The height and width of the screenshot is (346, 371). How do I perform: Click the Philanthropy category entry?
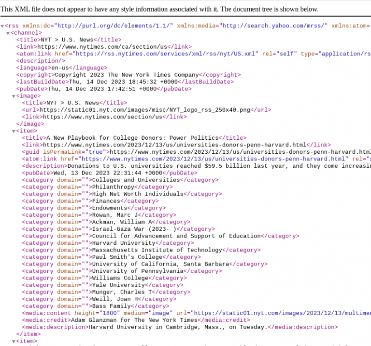click(113, 187)
